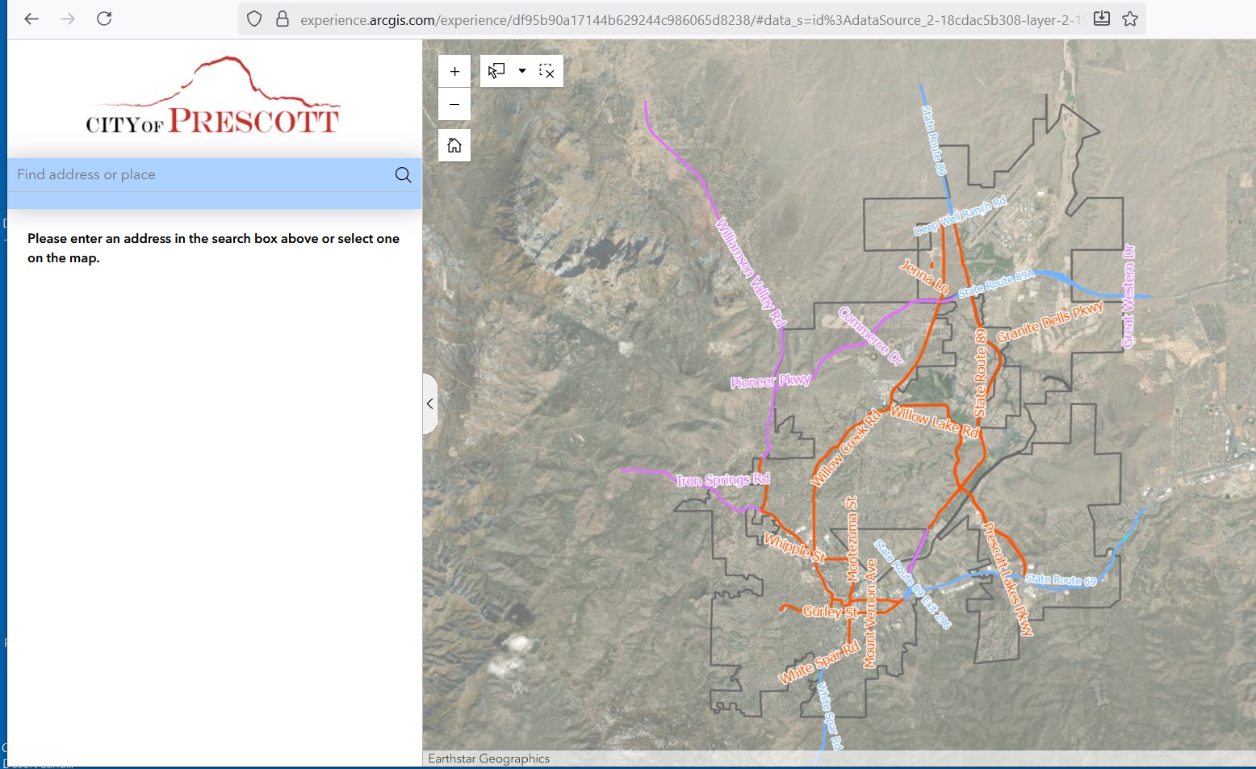This screenshot has width=1256, height=769.
Task: Activate the rectangle select tool
Action: pos(496,71)
